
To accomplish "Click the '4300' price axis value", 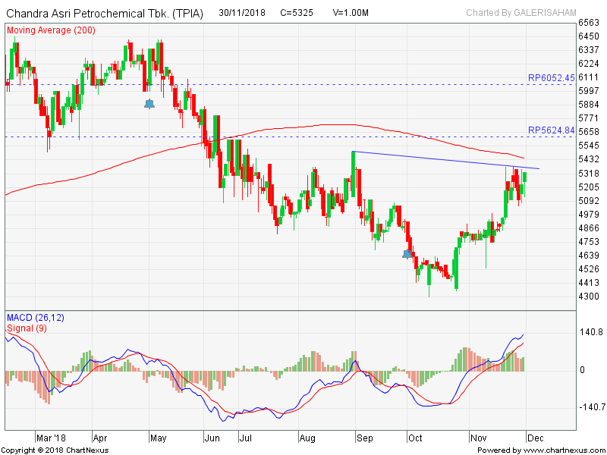I will point(589,297).
